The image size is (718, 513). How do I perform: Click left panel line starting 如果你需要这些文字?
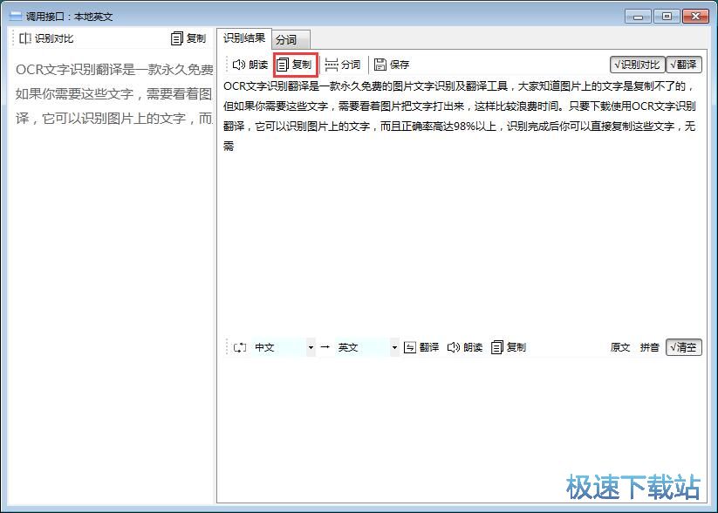point(113,94)
